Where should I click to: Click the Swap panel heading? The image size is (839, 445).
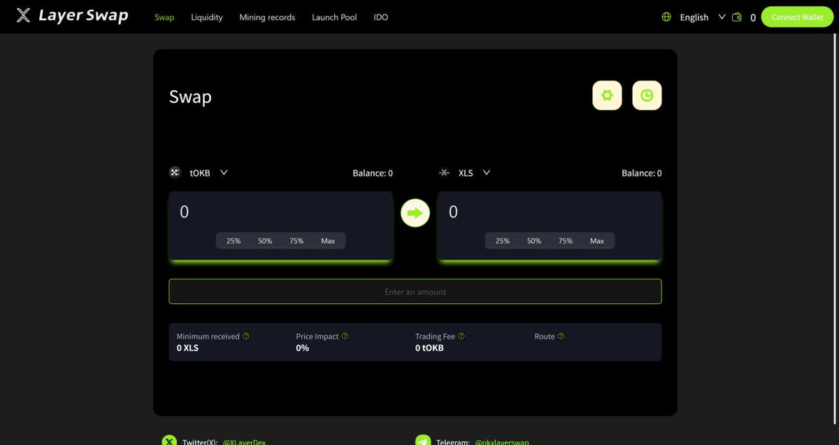190,96
